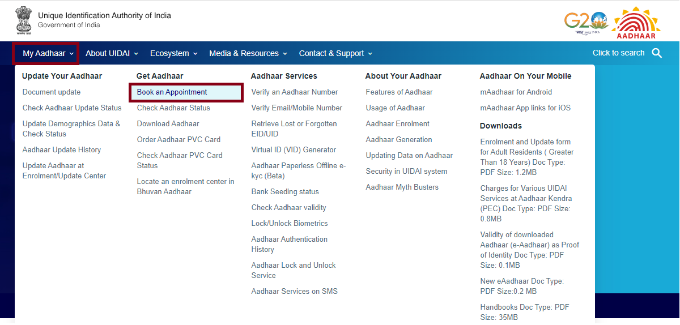Open the Contact & Support menu
Viewport: 680px width, 325px height.
point(335,54)
